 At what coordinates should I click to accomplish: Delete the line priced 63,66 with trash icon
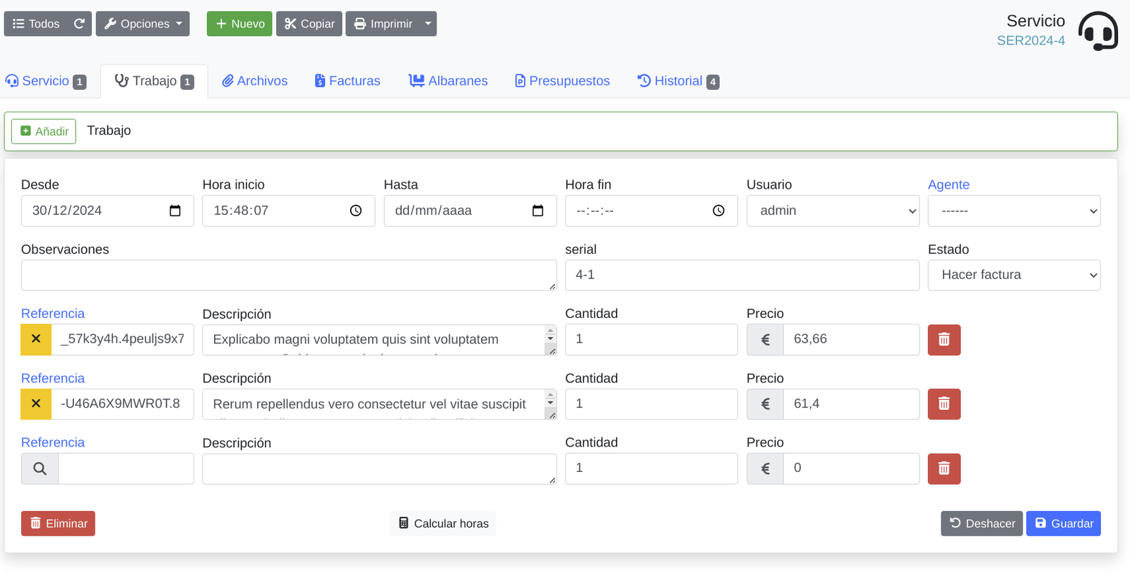point(944,340)
